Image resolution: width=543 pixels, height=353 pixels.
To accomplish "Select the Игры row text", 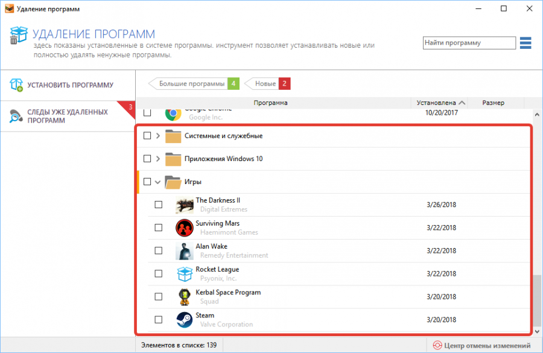I will coord(193,182).
